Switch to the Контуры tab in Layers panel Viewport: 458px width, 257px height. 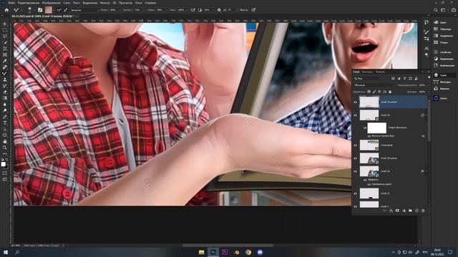367,72
